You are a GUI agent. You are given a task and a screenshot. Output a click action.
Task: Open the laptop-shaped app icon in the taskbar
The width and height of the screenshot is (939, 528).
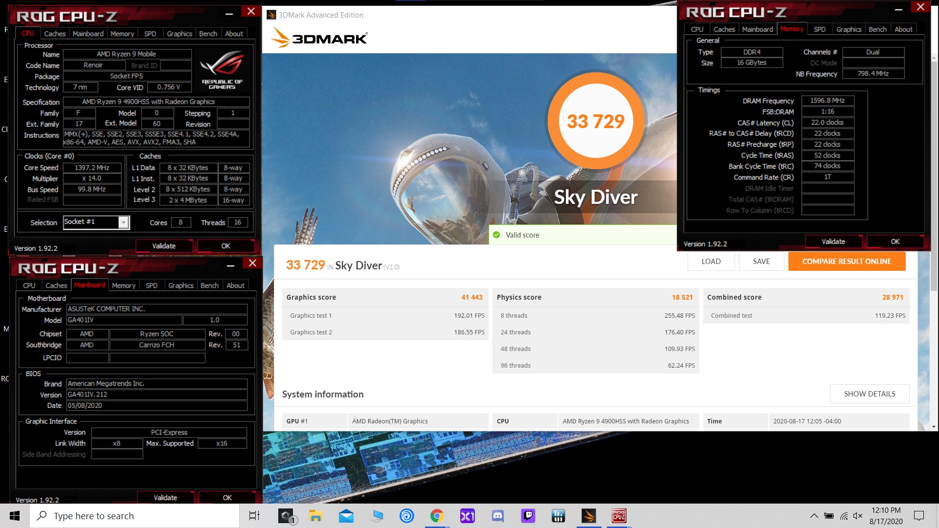(x=377, y=516)
